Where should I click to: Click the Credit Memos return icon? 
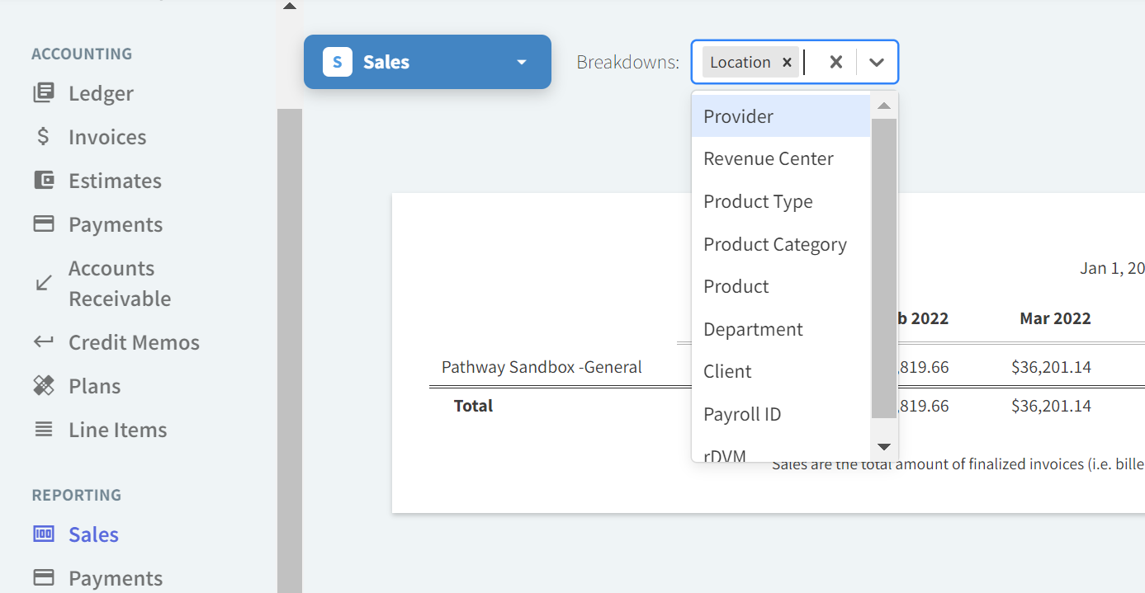pyautogui.click(x=44, y=342)
